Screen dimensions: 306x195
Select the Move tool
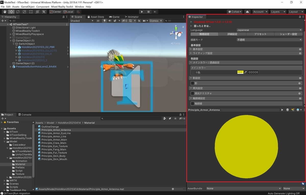coord(11,12)
